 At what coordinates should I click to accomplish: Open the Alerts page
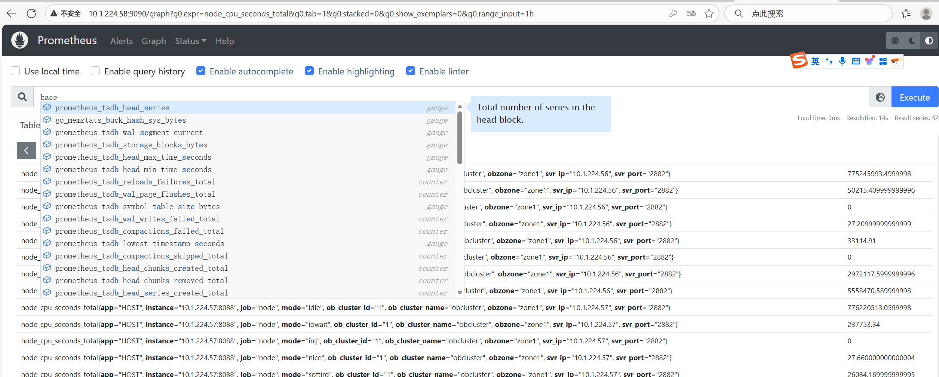(122, 41)
